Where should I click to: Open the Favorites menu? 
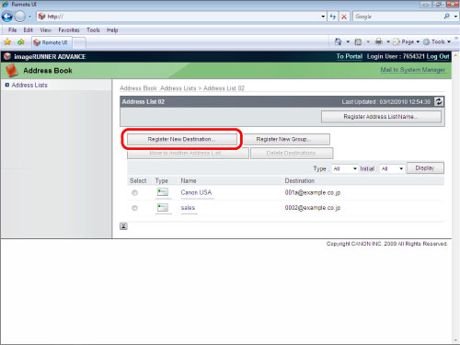[x=69, y=30]
